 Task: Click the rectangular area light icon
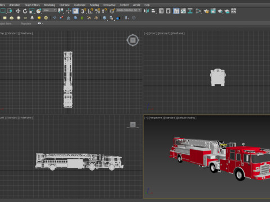click(x=4, y=18)
